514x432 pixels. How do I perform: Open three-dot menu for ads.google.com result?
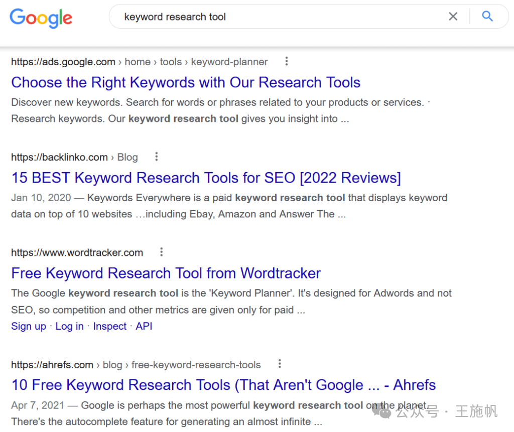[287, 61]
